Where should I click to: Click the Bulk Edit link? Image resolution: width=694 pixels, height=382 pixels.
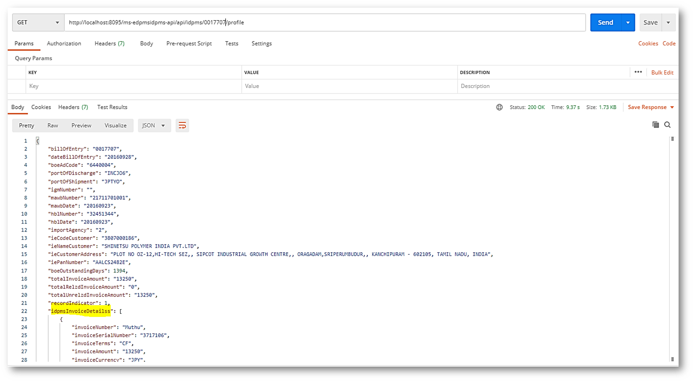click(x=662, y=73)
